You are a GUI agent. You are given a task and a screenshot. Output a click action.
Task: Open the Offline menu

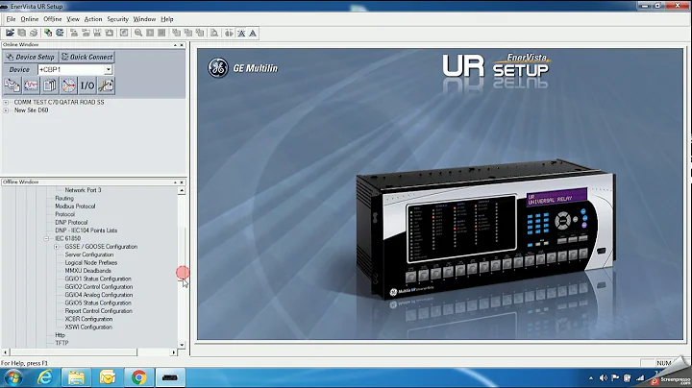[53, 19]
